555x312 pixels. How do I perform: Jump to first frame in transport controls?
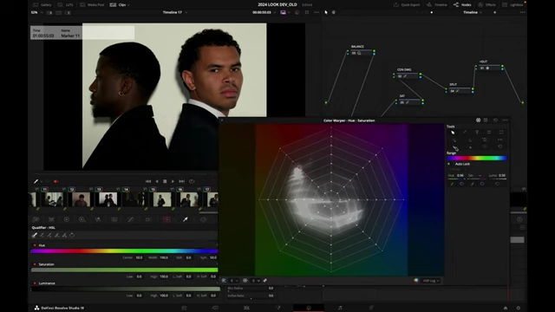[148, 181]
